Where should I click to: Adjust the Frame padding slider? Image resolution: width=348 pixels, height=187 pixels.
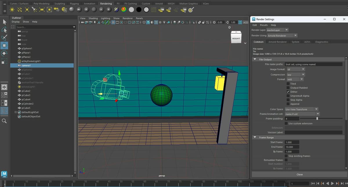tap(317, 118)
